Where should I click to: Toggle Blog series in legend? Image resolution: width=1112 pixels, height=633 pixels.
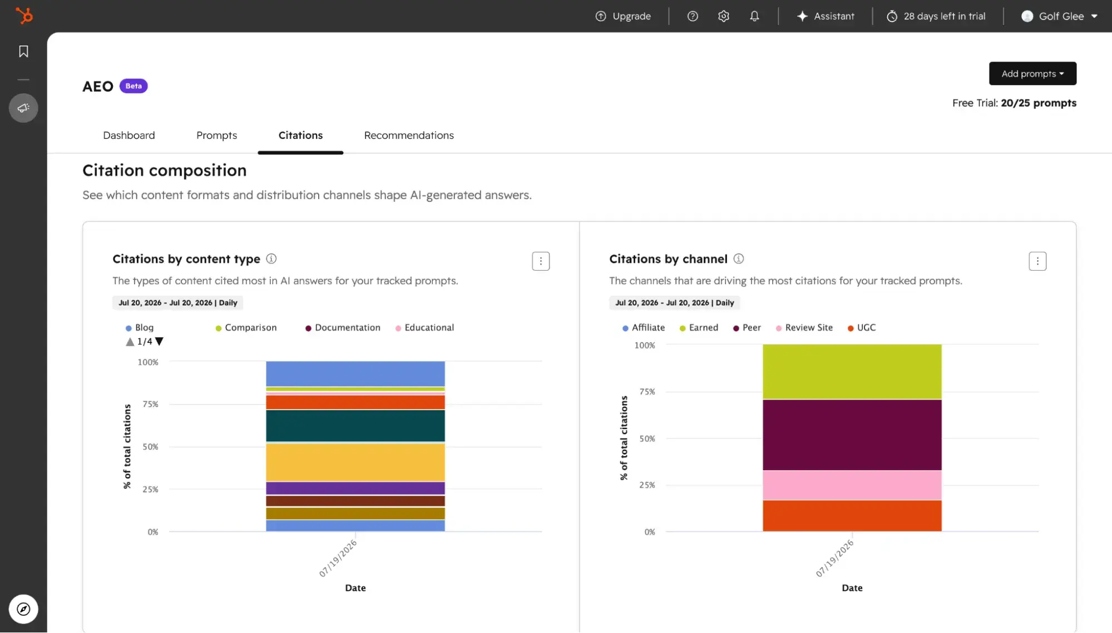pyautogui.click(x=140, y=328)
